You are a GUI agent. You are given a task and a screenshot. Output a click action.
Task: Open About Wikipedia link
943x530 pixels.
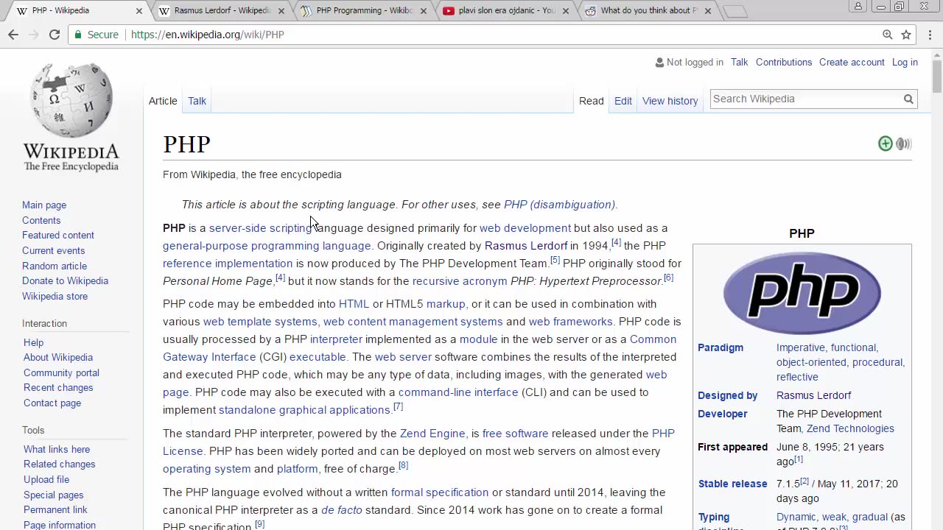pos(58,358)
